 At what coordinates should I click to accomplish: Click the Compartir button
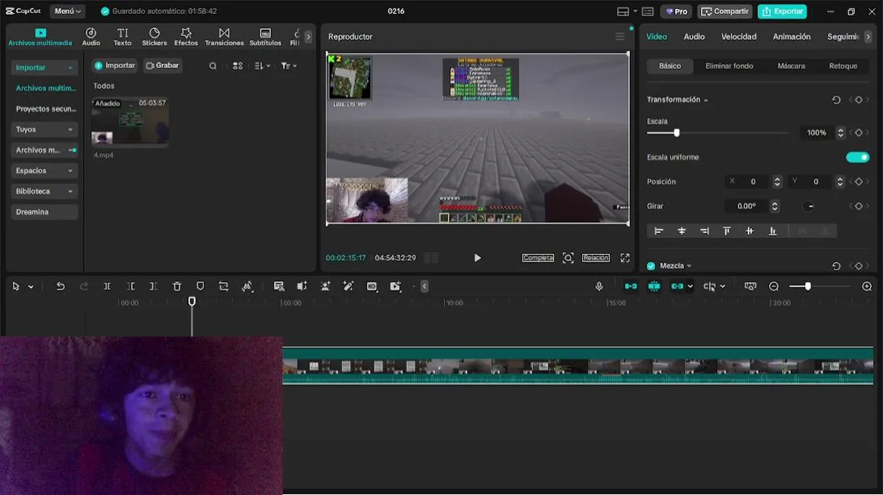pyautogui.click(x=725, y=12)
